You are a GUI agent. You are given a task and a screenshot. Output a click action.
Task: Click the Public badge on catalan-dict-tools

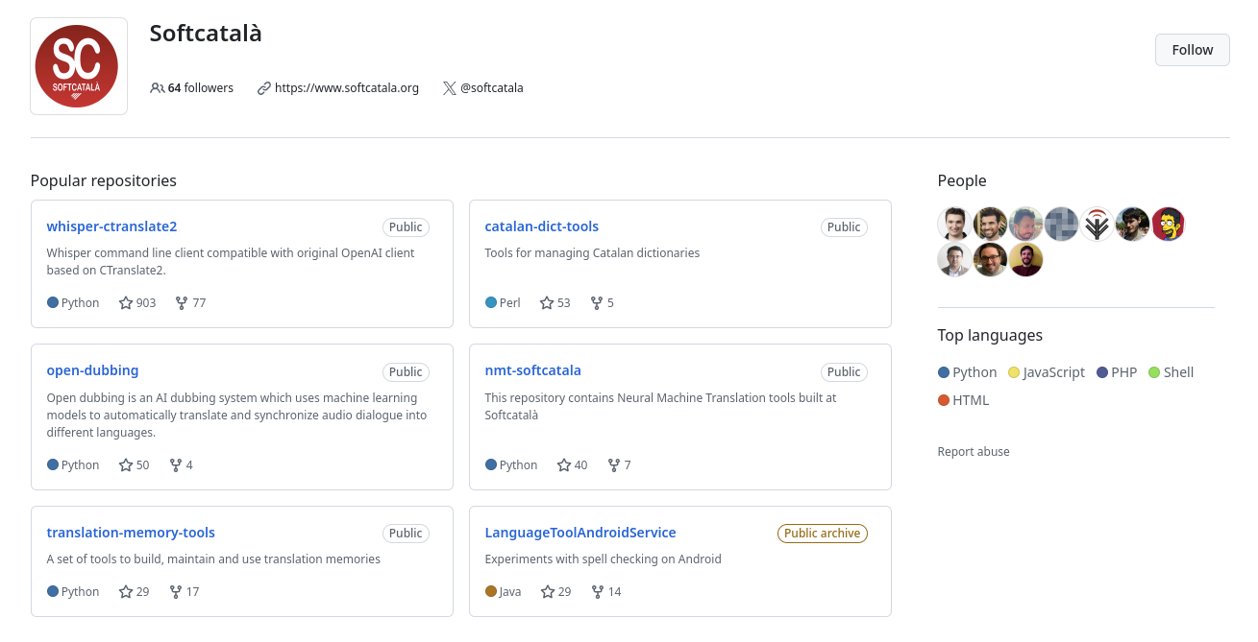coord(844,227)
